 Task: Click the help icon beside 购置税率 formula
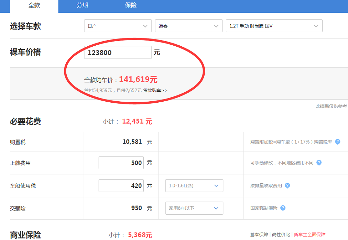click(x=338, y=142)
